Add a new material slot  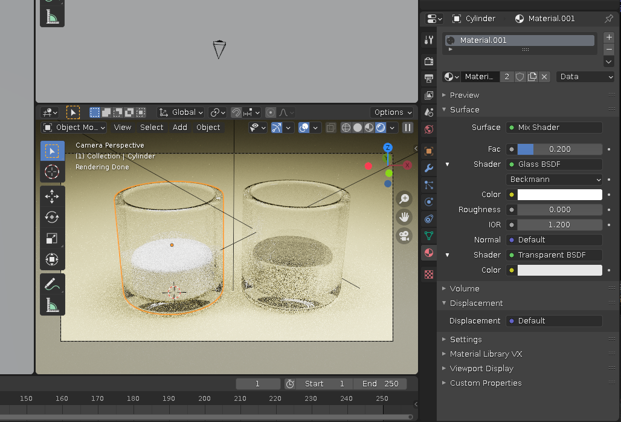point(609,37)
